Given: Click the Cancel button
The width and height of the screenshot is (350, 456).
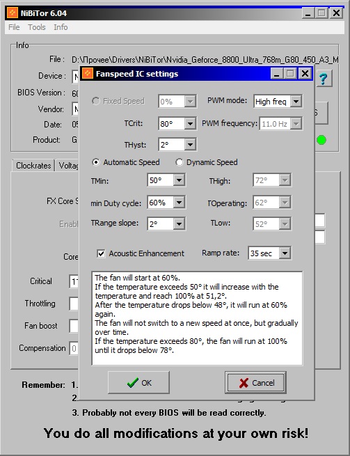Looking at the screenshot, I should (255, 382).
